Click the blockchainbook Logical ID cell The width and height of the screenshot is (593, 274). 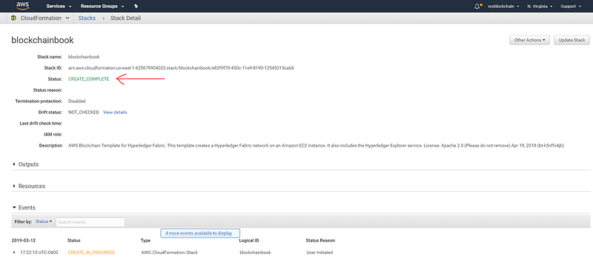255,252
